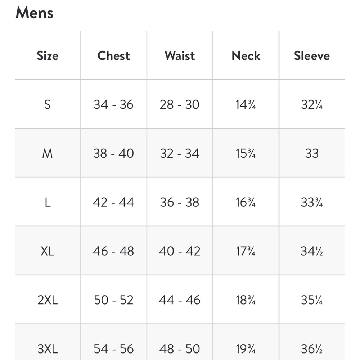Select the Chest column header
Image resolution: width=360 pixels, height=360 pixels.
tap(114, 56)
